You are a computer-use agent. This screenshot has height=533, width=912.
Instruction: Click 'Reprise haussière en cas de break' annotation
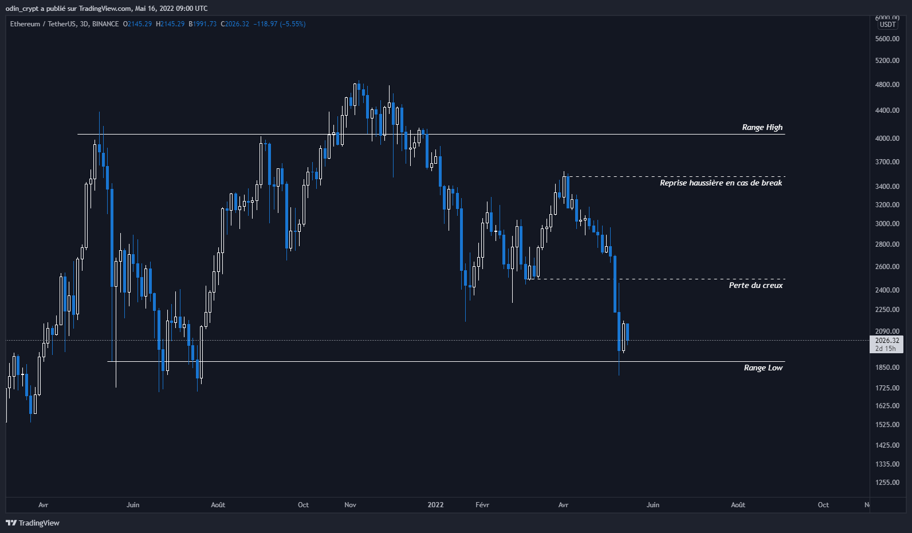pyautogui.click(x=721, y=183)
